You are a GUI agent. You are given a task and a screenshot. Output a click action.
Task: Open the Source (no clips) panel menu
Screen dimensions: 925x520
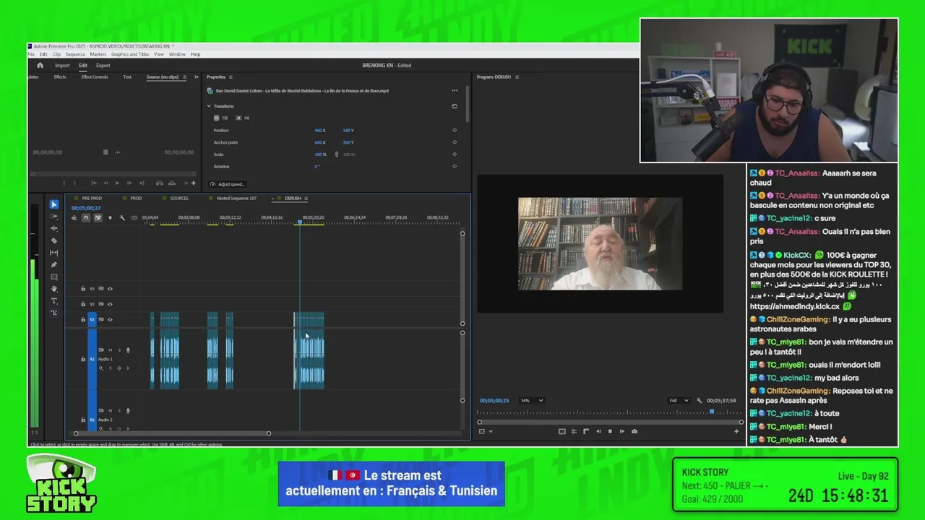tap(184, 77)
